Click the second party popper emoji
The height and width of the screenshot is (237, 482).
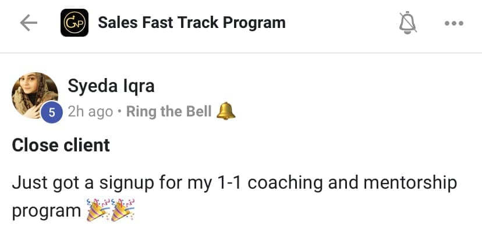123,210
